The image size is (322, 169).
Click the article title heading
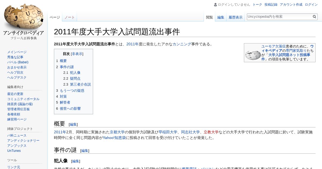coord(117,32)
